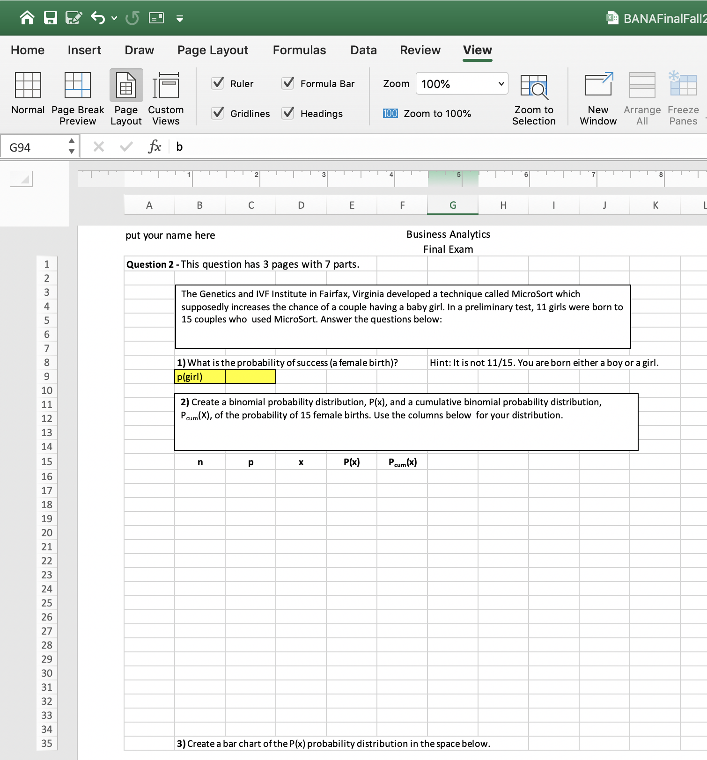The height and width of the screenshot is (760, 707).
Task: Click the Select All corner triangle
Action: pos(21,179)
